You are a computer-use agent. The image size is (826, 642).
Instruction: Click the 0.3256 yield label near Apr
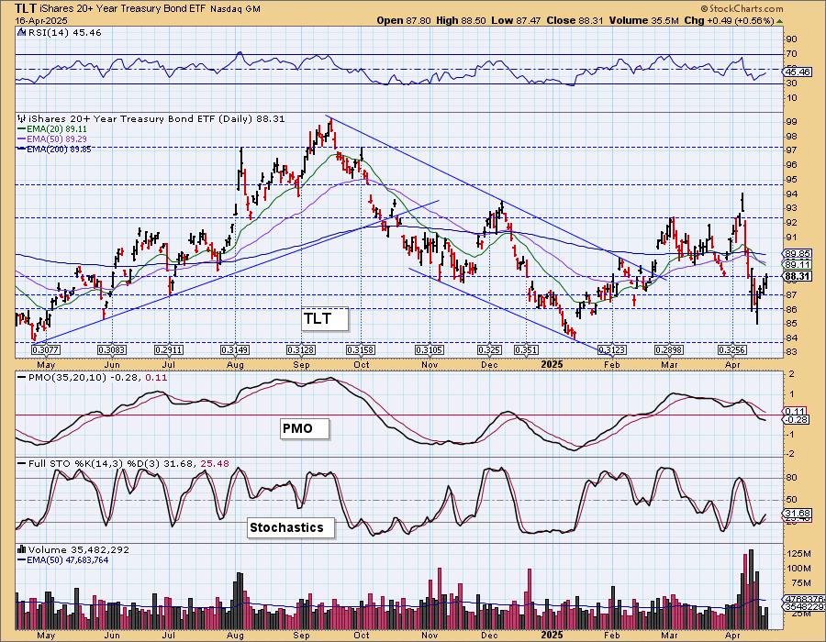732,350
